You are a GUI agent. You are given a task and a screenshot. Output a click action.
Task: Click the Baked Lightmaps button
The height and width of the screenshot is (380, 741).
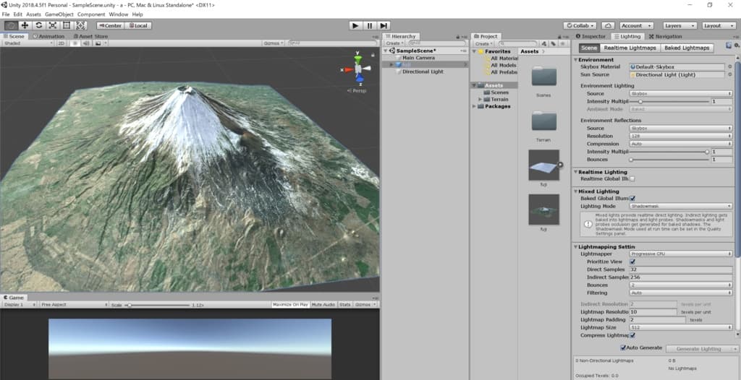[x=687, y=48]
